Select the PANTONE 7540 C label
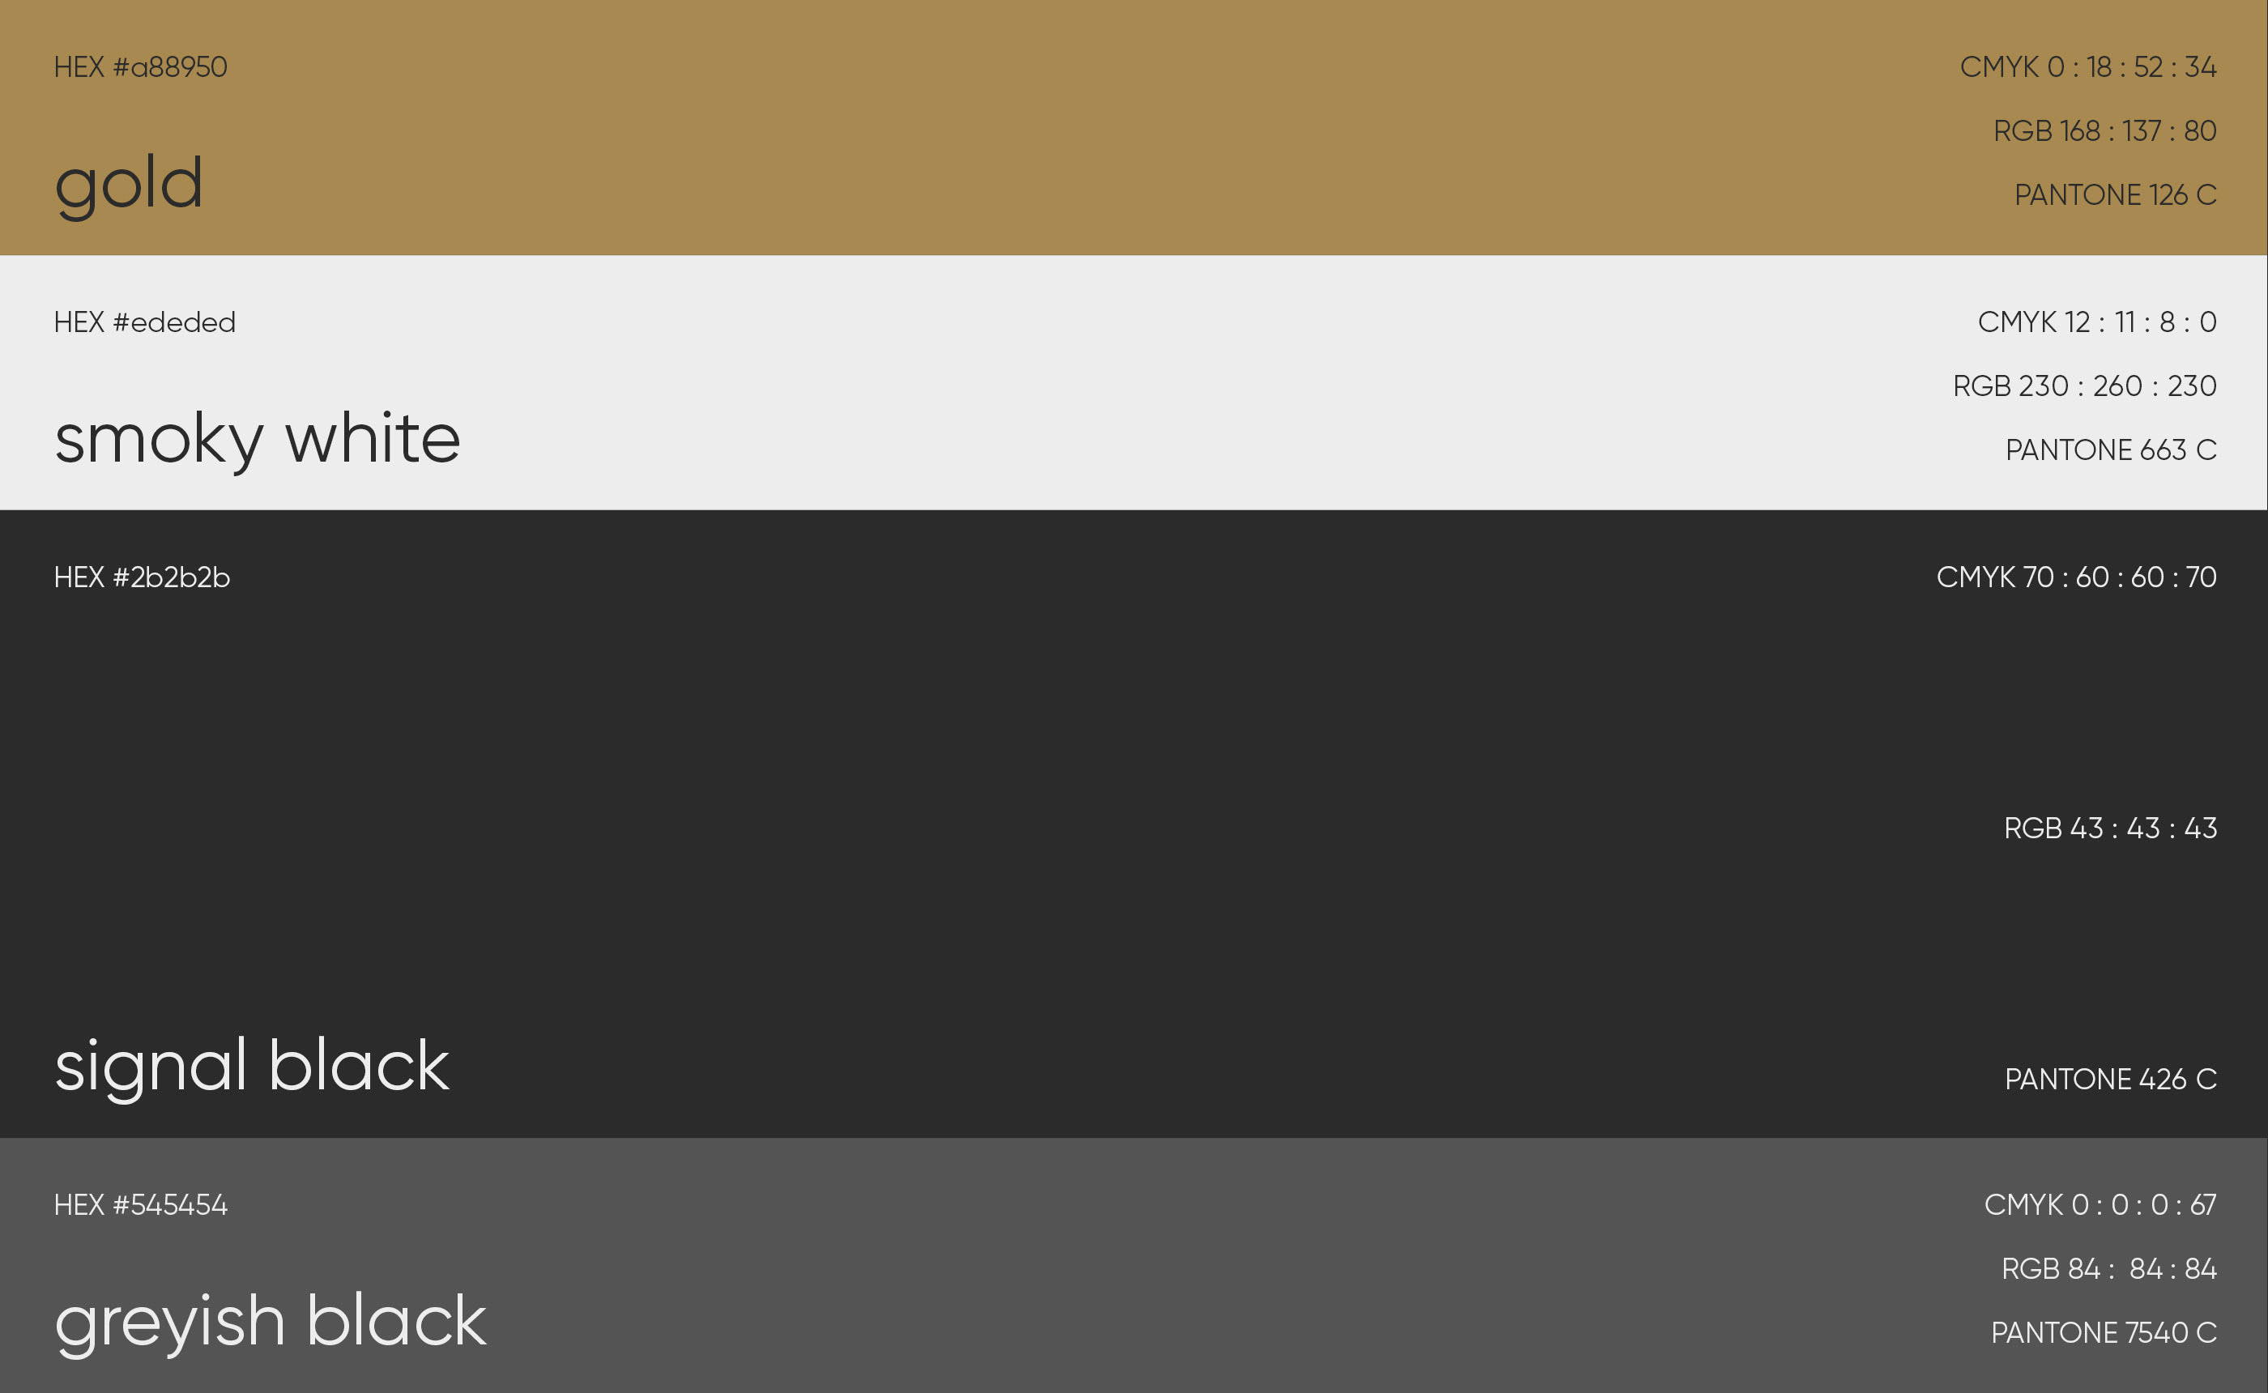 click(2103, 1332)
